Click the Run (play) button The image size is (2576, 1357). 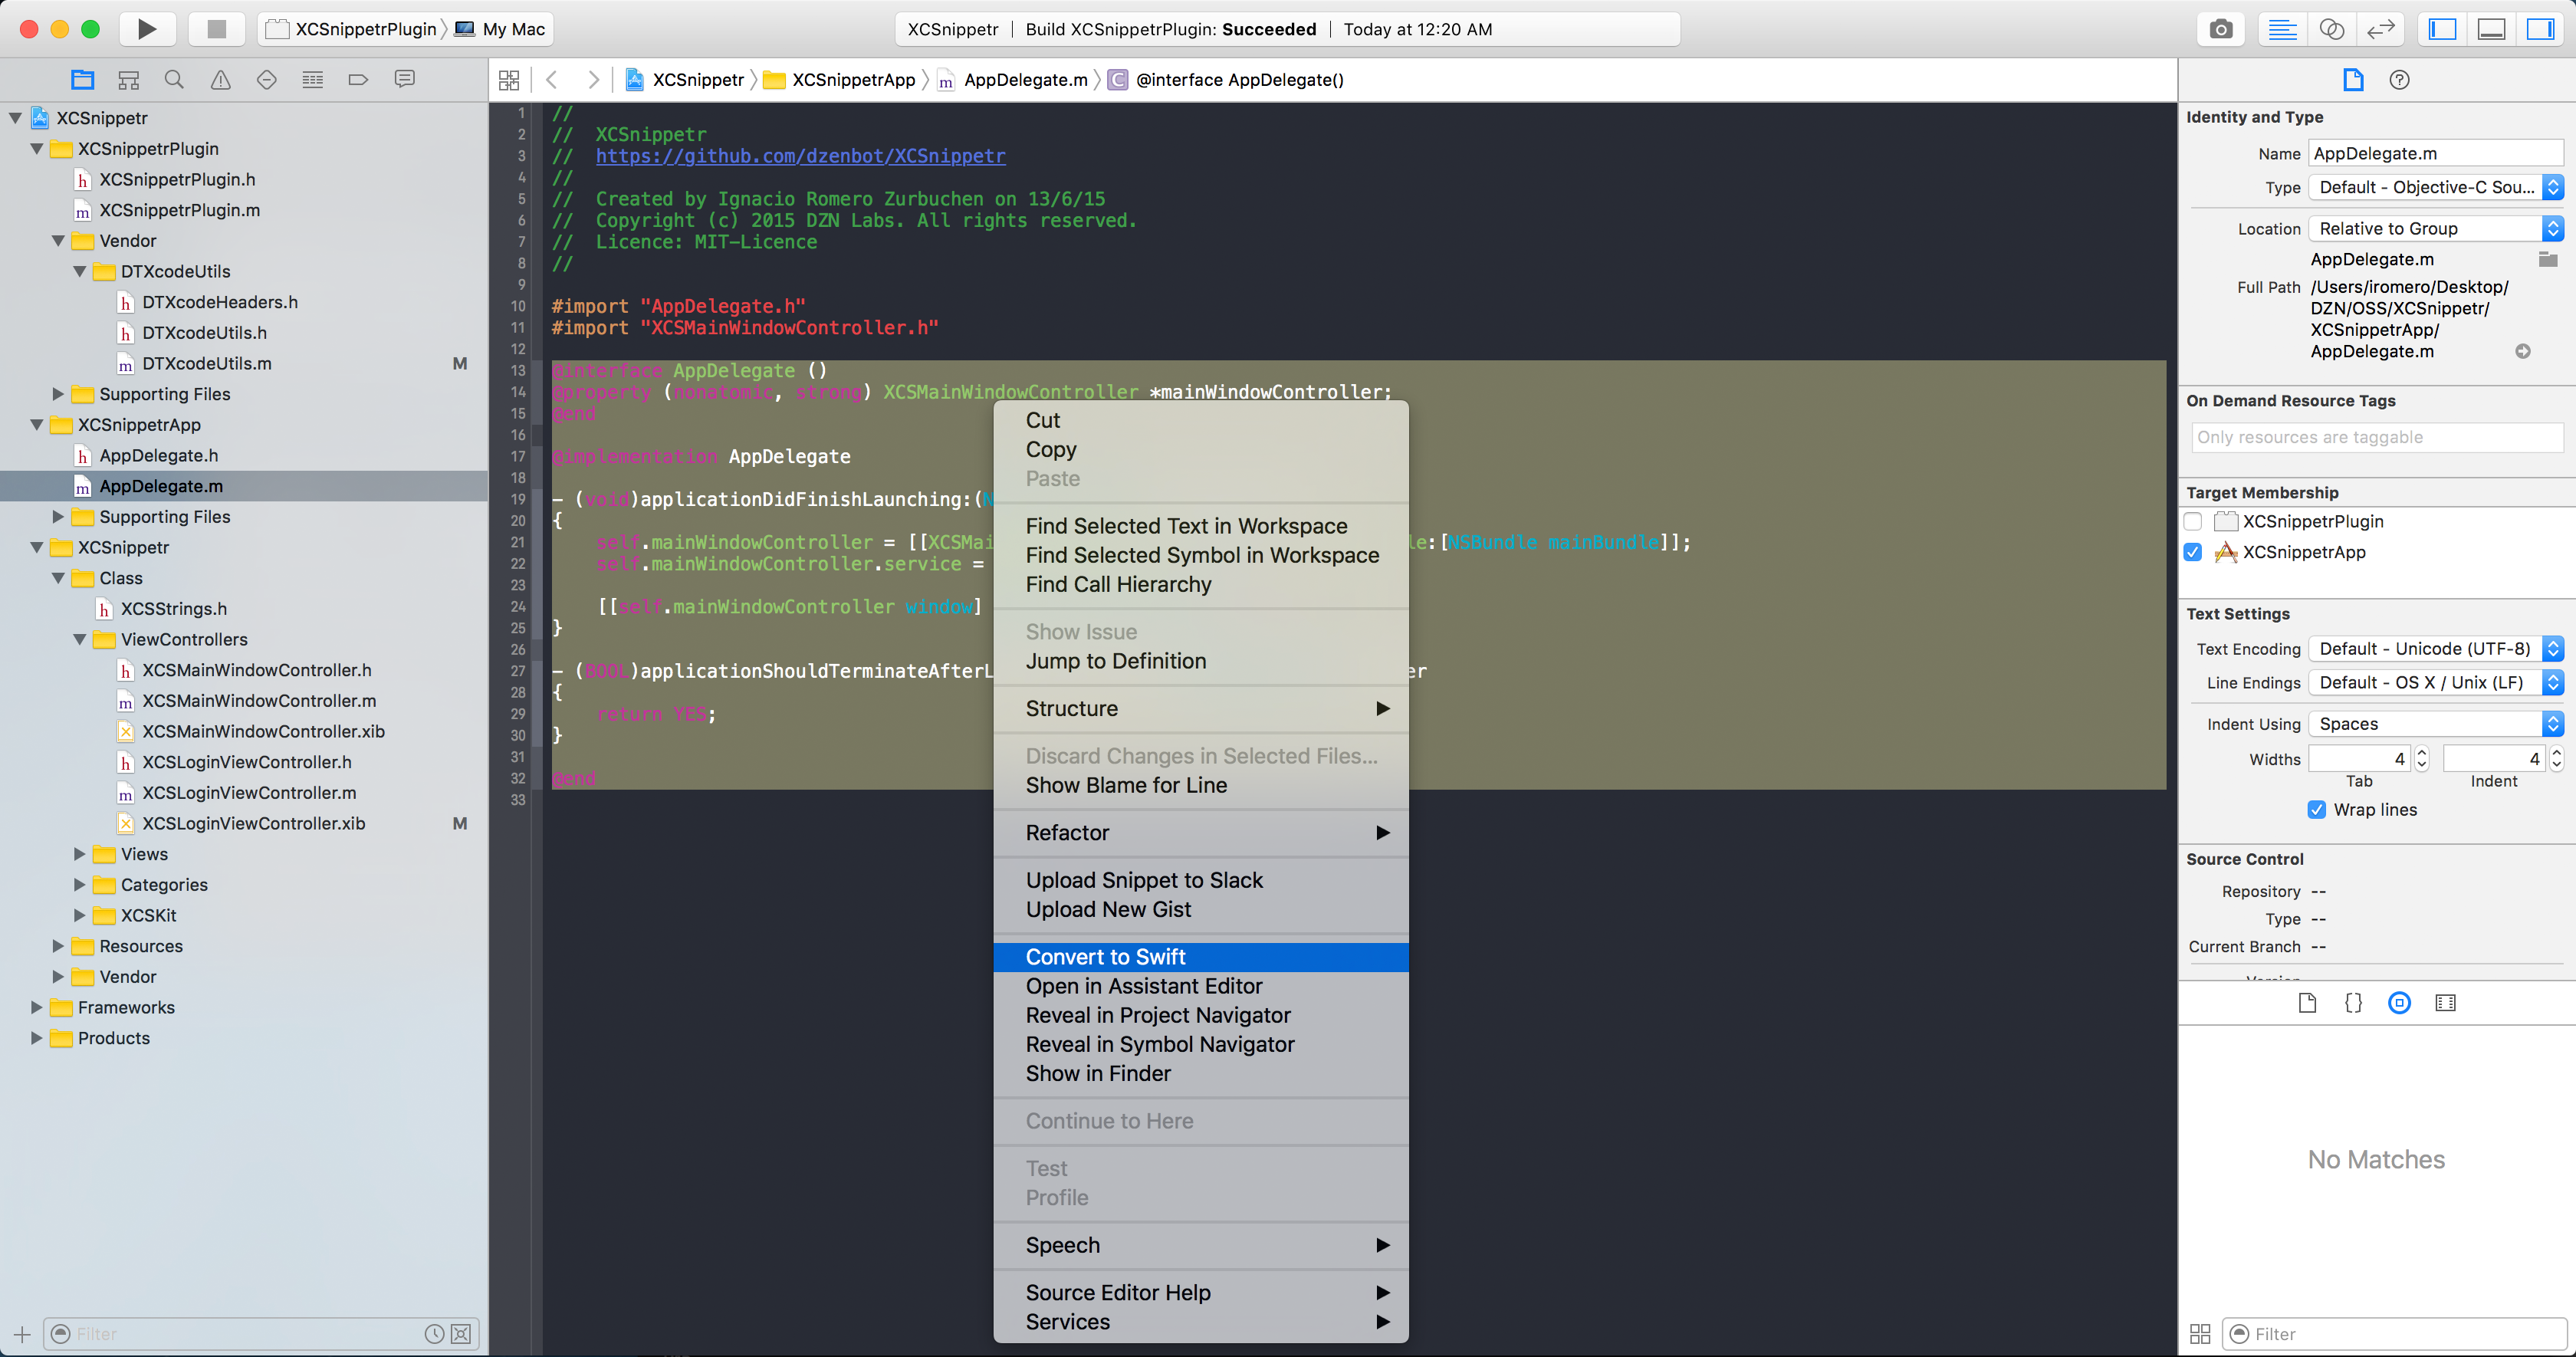coord(147,29)
